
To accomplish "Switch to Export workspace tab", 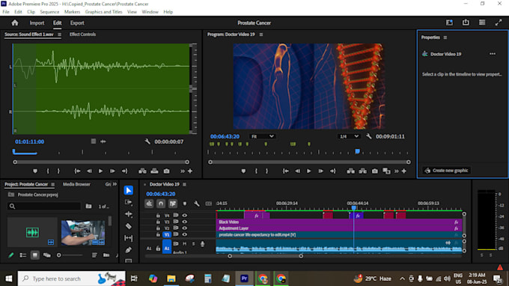I will coord(77,22).
